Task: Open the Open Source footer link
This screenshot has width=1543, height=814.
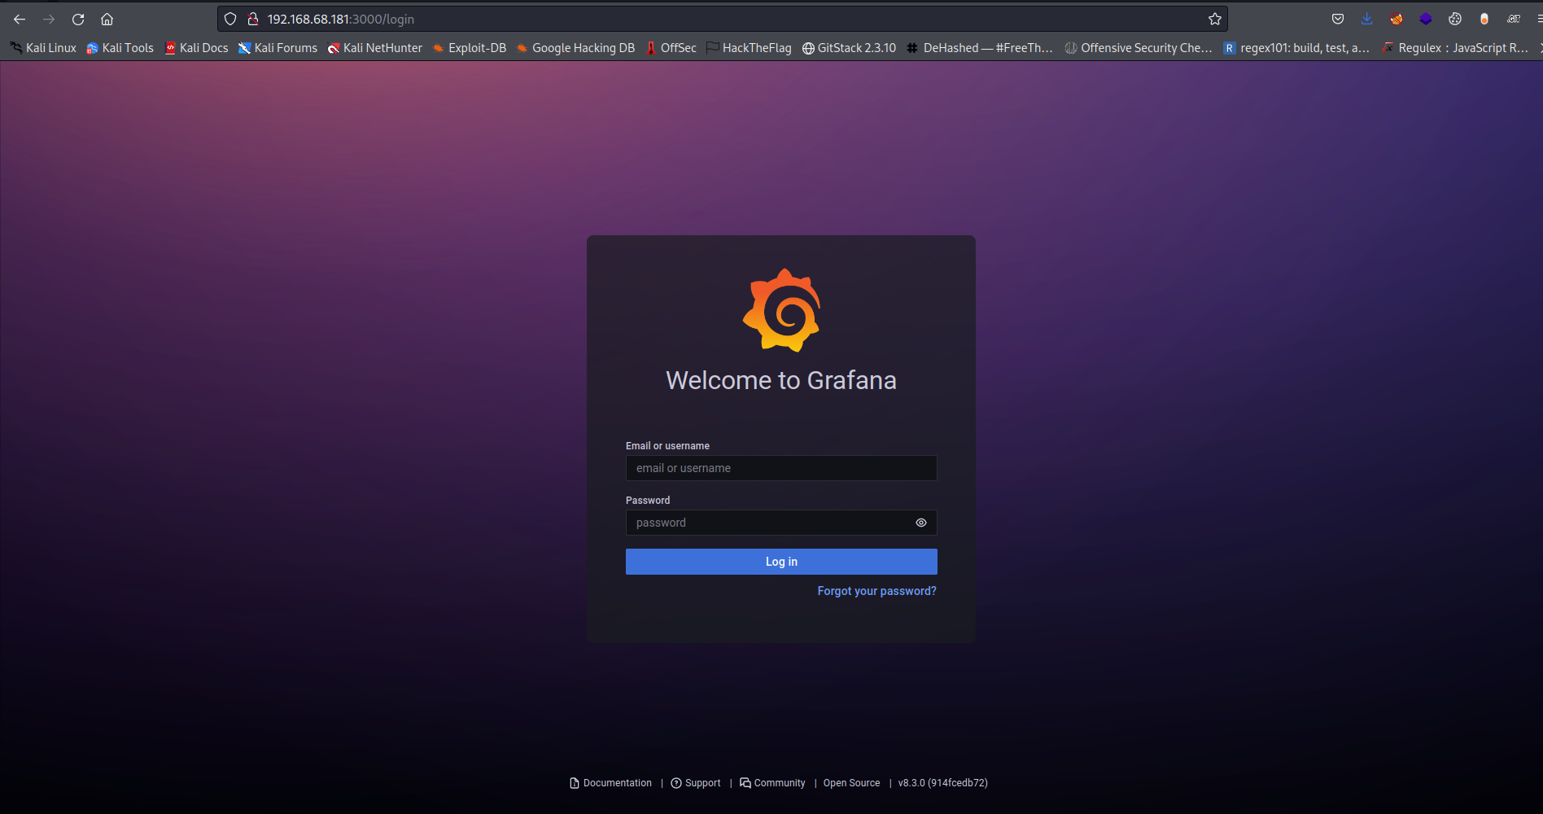Action: 851,783
